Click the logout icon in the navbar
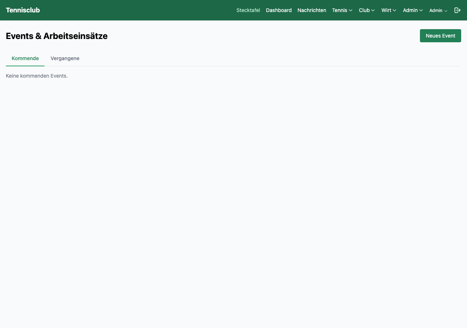467x328 pixels. click(457, 10)
